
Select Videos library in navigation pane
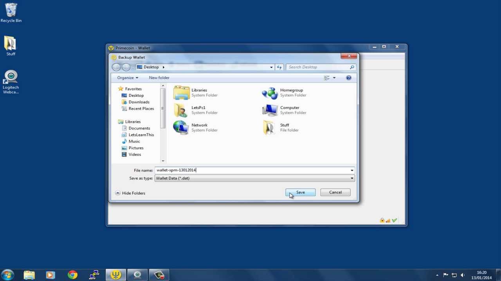(131, 155)
